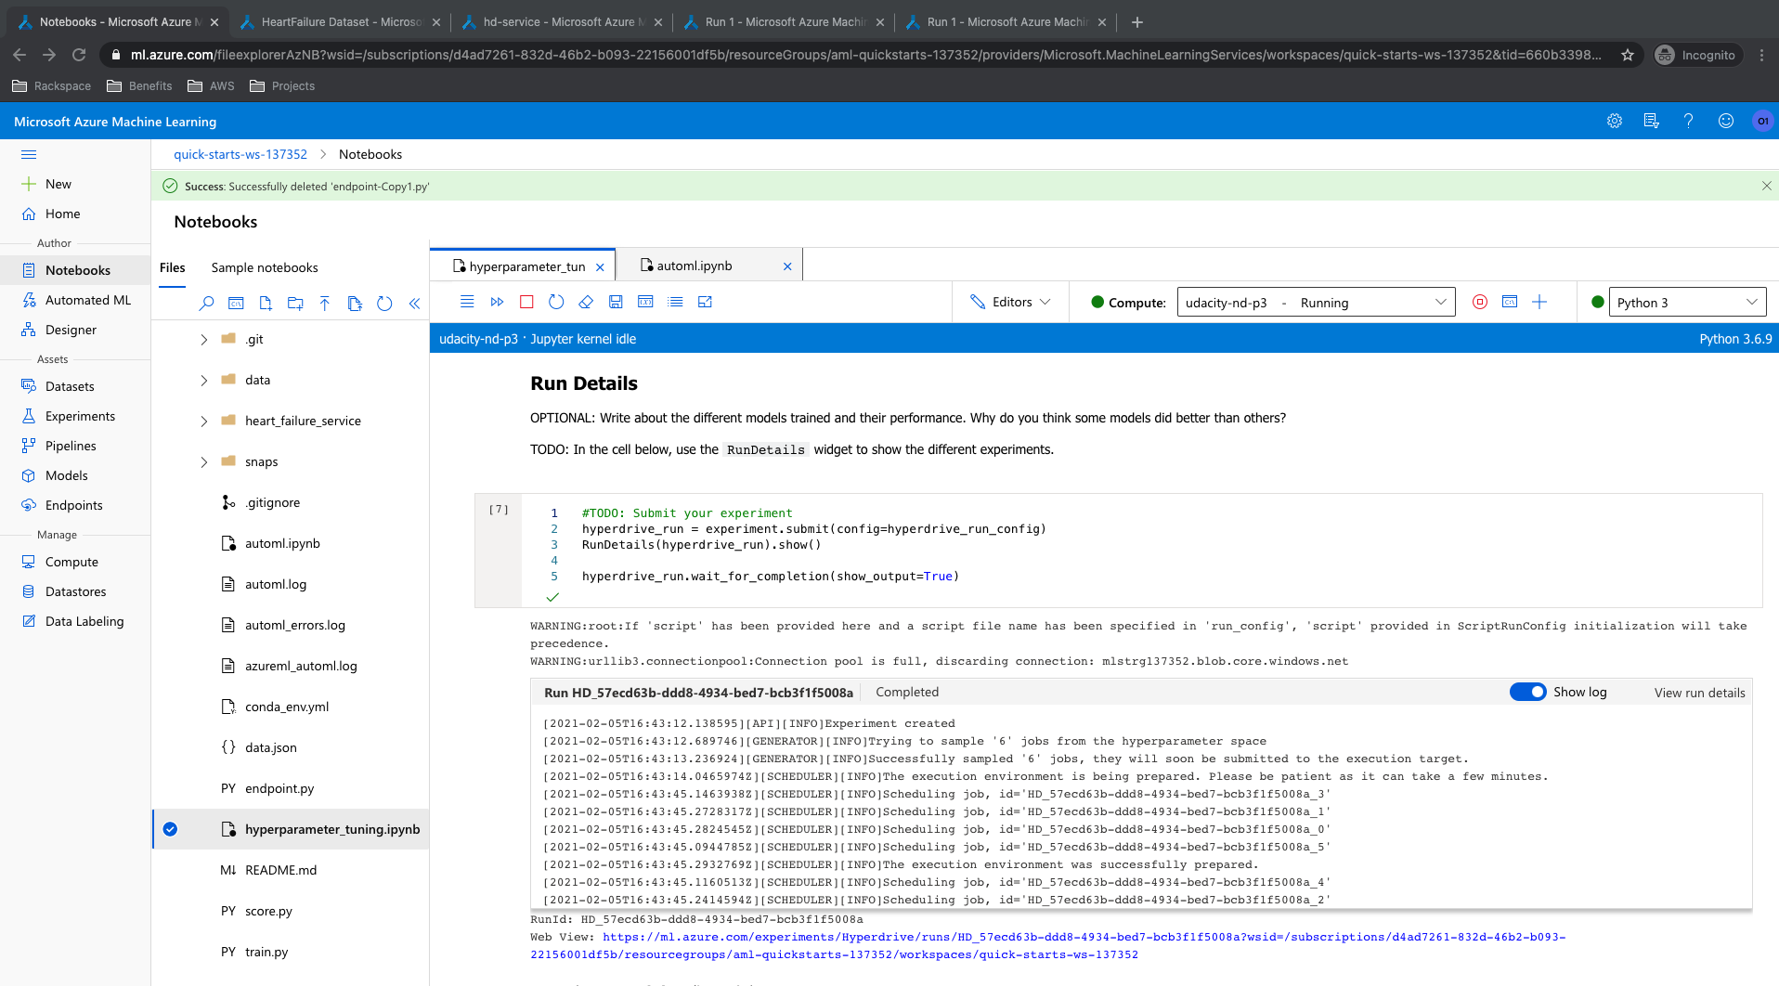Expand the data folder
The height and width of the screenshot is (986, 1779).
point(203,381)
